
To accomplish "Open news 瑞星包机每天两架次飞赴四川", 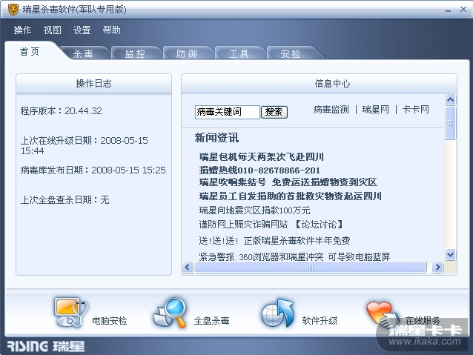I will tap(261, 157).
